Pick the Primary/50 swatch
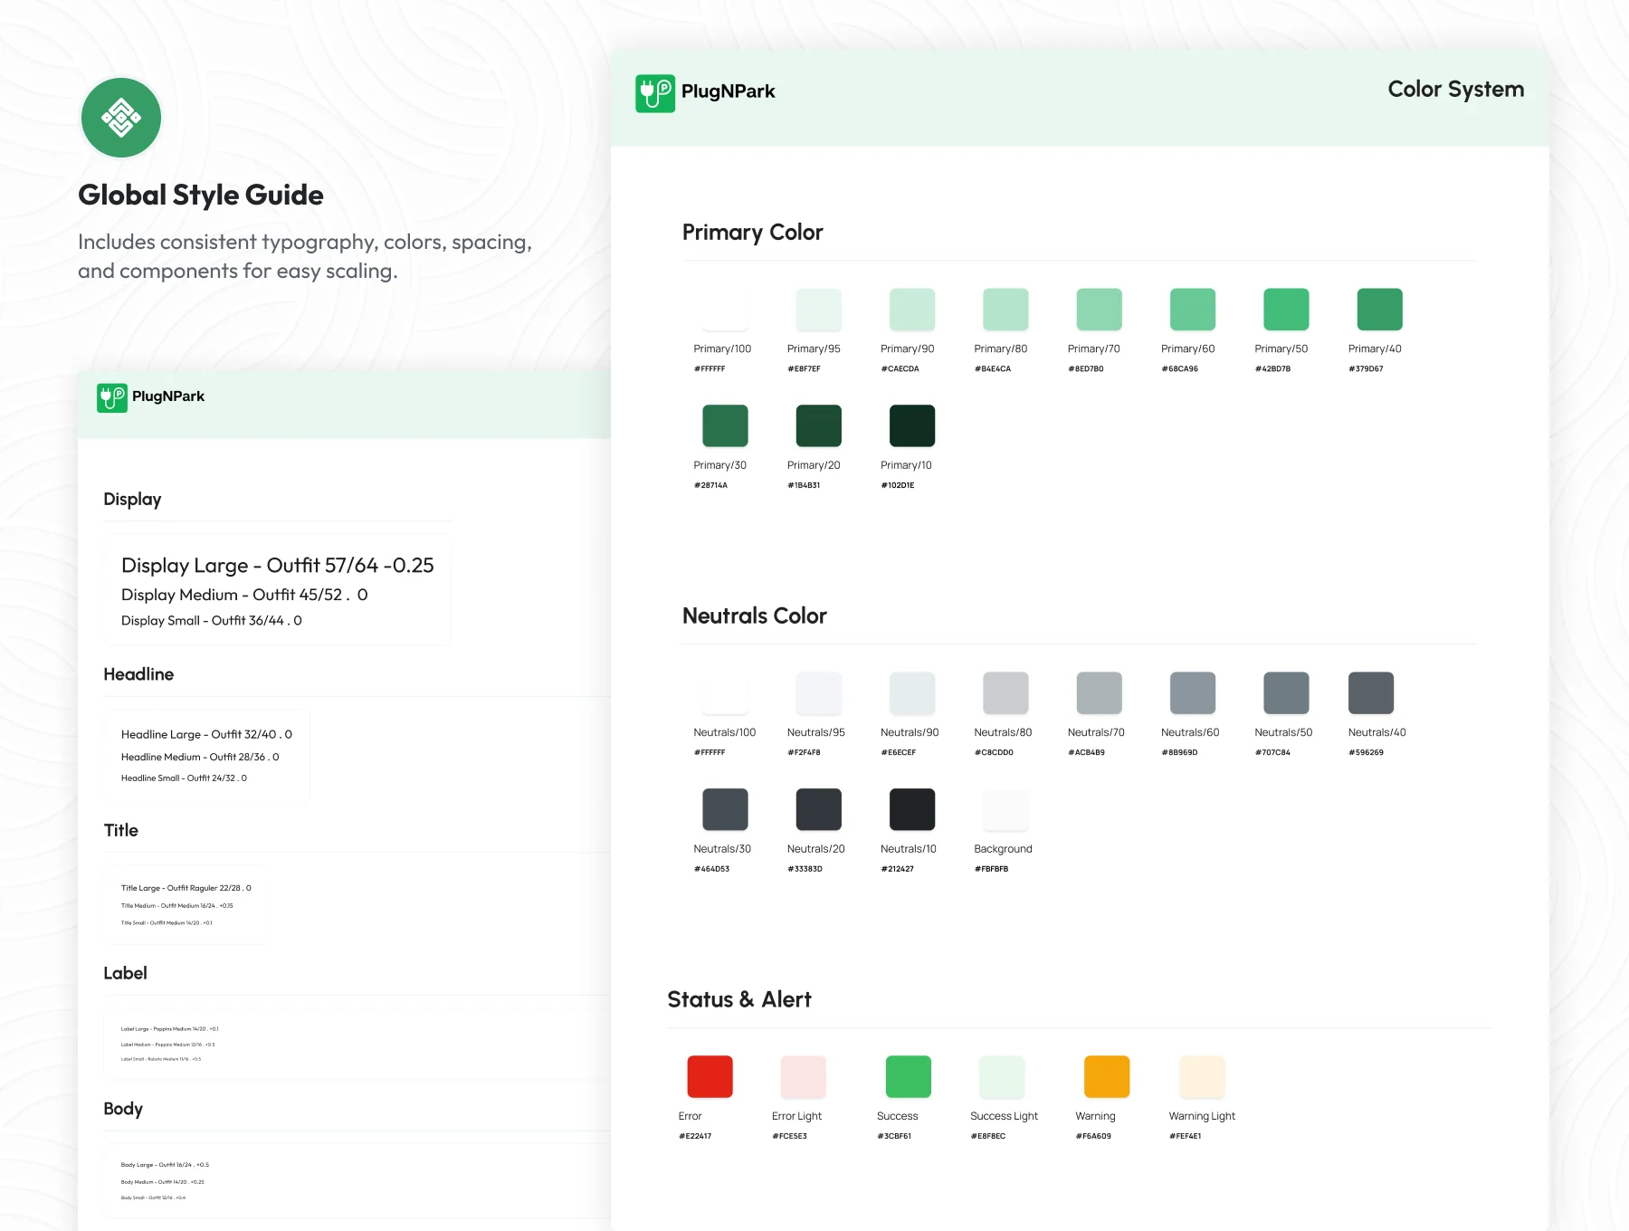Image resolution: width=1629 pixels, height=1231 pixels. coord(1286,310)
